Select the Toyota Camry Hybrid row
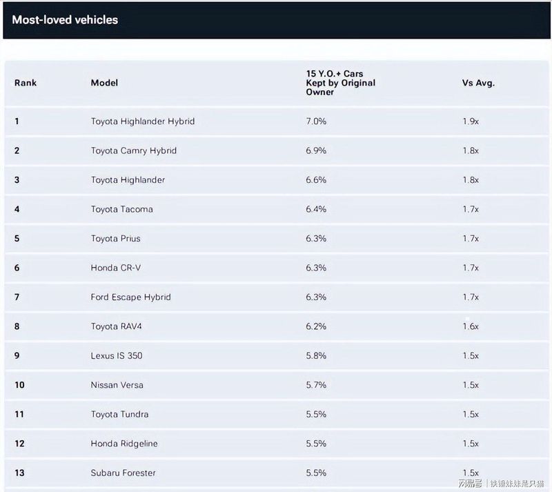Image resolution: width=552 pixels, height=492 pixels. pyautogui.click(x=134, y=150)
